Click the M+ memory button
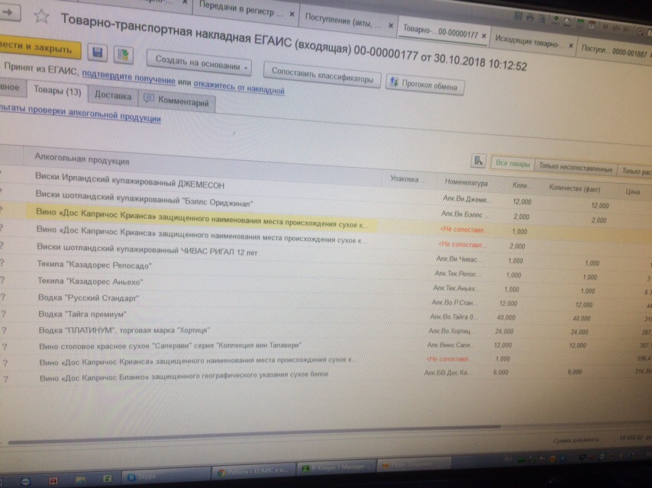Viewport: 652px width, 488px height. [x=615, y=27]
